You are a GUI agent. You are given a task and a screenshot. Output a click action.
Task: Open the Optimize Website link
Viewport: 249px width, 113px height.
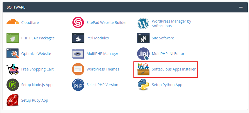click(36, 54)
